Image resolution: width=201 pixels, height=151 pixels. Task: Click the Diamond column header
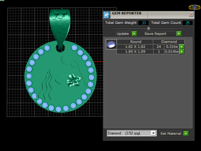(x=169, y=42)
